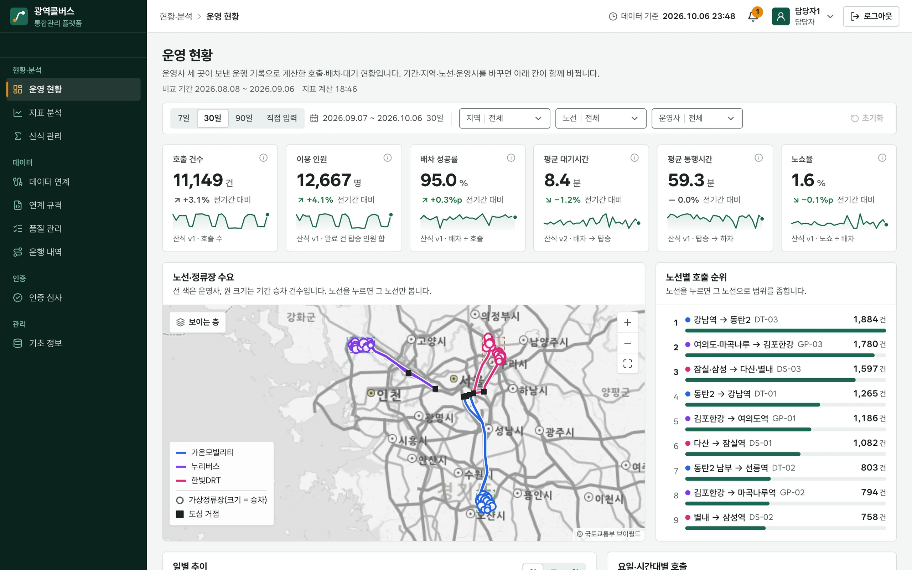Select the 30일 period option
Screen dimensions: 912x570
click(x=213, y=118)
